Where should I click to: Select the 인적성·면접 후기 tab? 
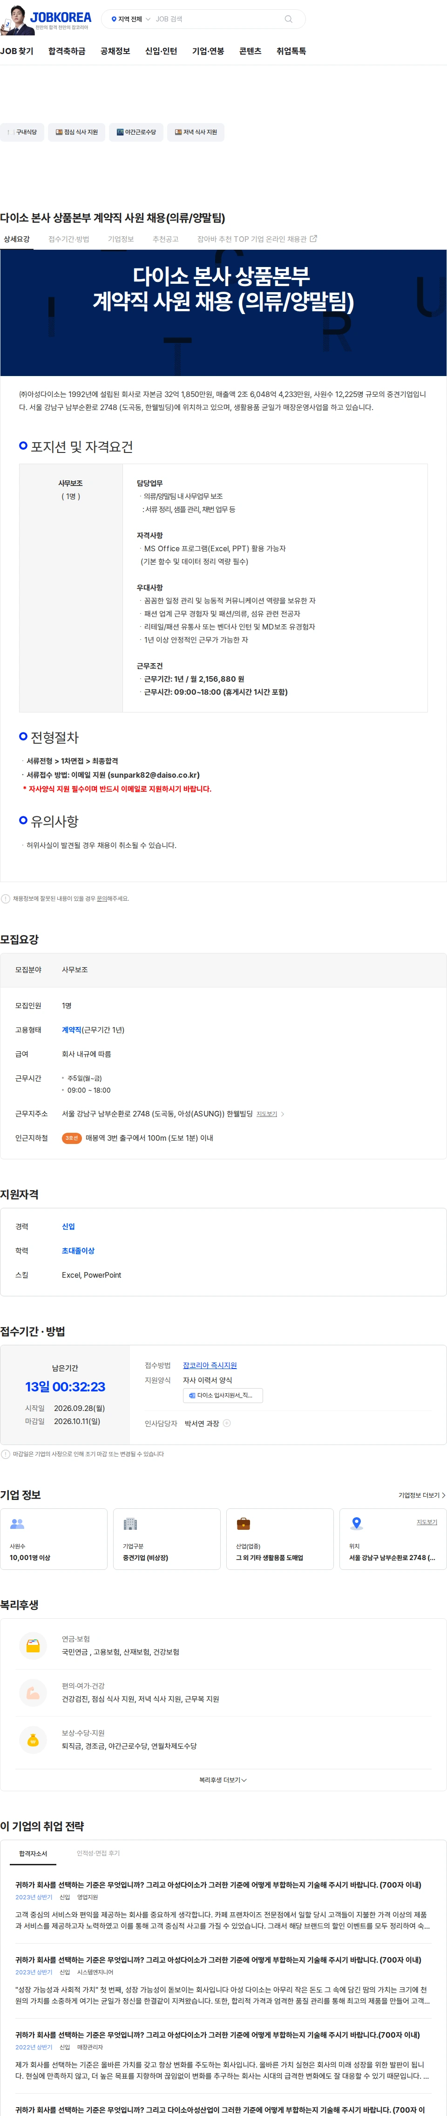(x=98, y=1854)
